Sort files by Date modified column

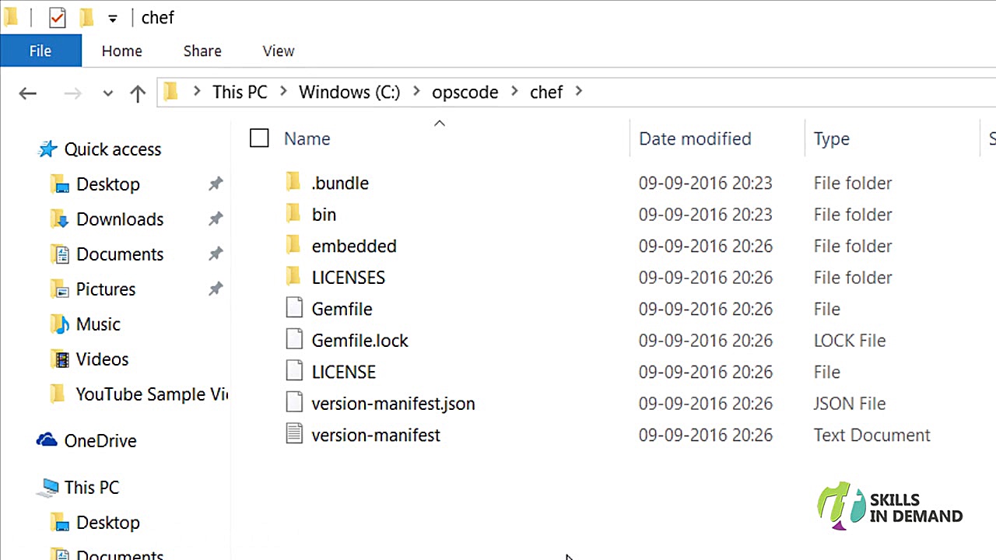coord(695,138)
